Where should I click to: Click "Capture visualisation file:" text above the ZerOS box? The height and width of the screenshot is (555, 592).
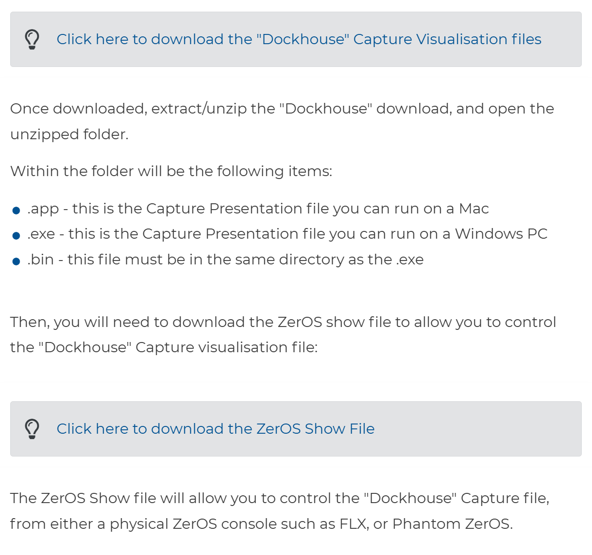[x=226, y=347]
